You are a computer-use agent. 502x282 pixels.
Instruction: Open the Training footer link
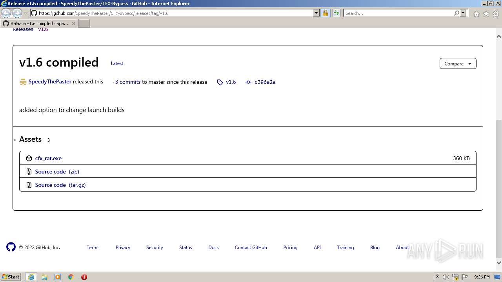tap(346, 248)
